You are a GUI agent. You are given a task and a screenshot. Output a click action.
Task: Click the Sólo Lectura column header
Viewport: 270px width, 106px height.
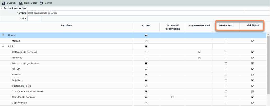(x=226, y=26)
